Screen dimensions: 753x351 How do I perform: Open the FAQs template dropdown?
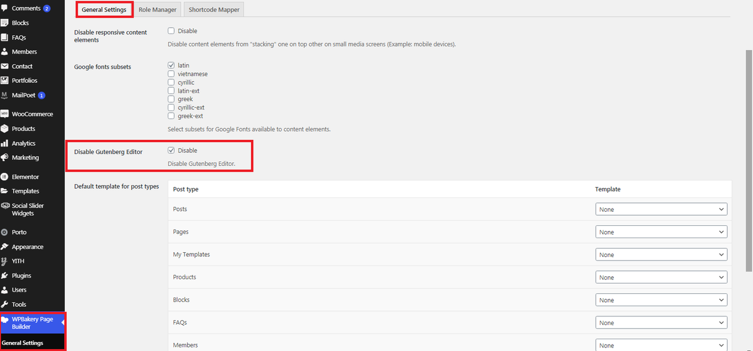point(661,323)
